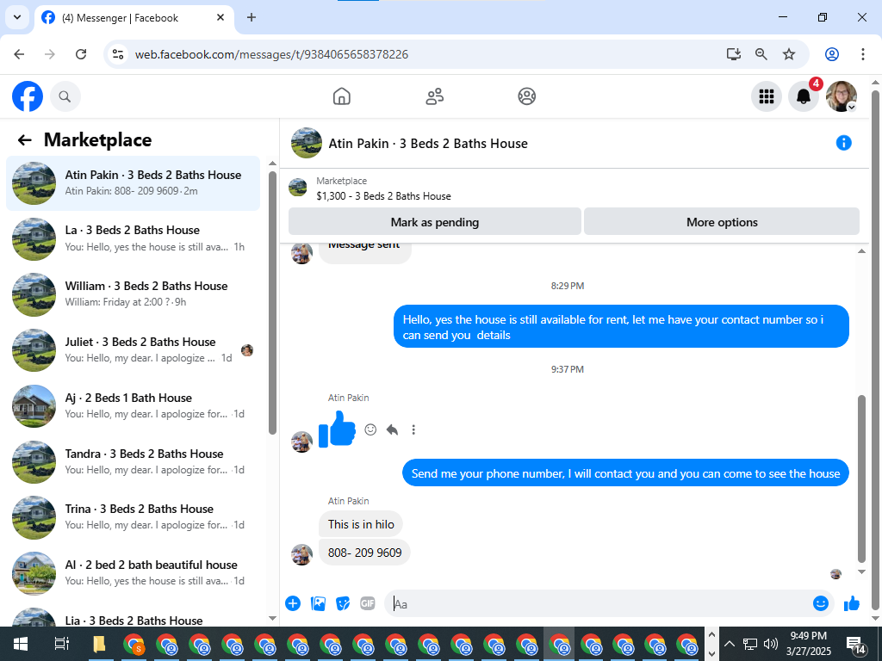Screen dimensions: 882x661
Task: Click chat list scrollbar
Action: tap(272, 304)
